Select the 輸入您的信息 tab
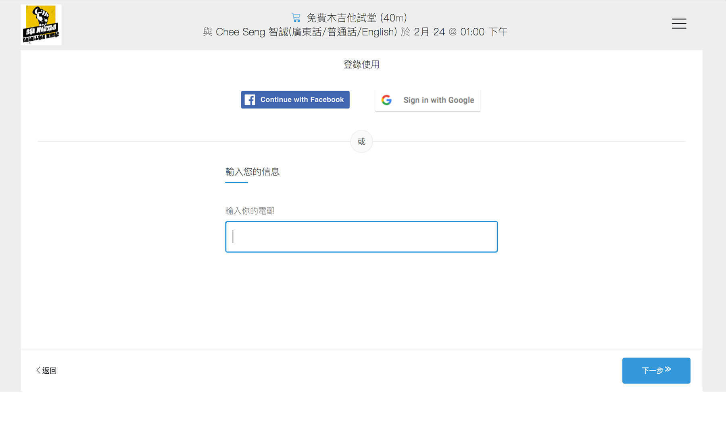Viewport: 726px width, 441px height. pos(252,172)
